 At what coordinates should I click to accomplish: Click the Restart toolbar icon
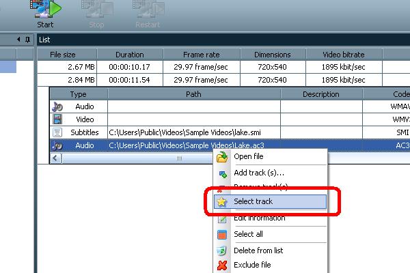148,10
